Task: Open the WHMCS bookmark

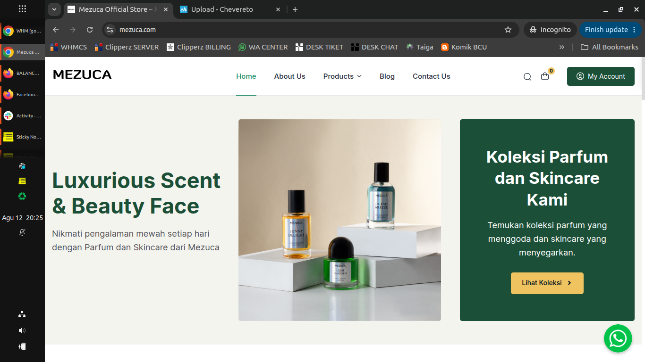Action: [68, 47]
